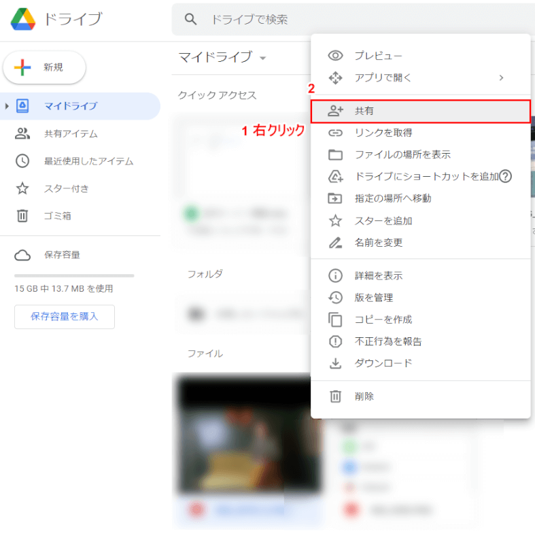Focus the ドライブで検索 search field
535x544 pixels.
coord(353,20)
